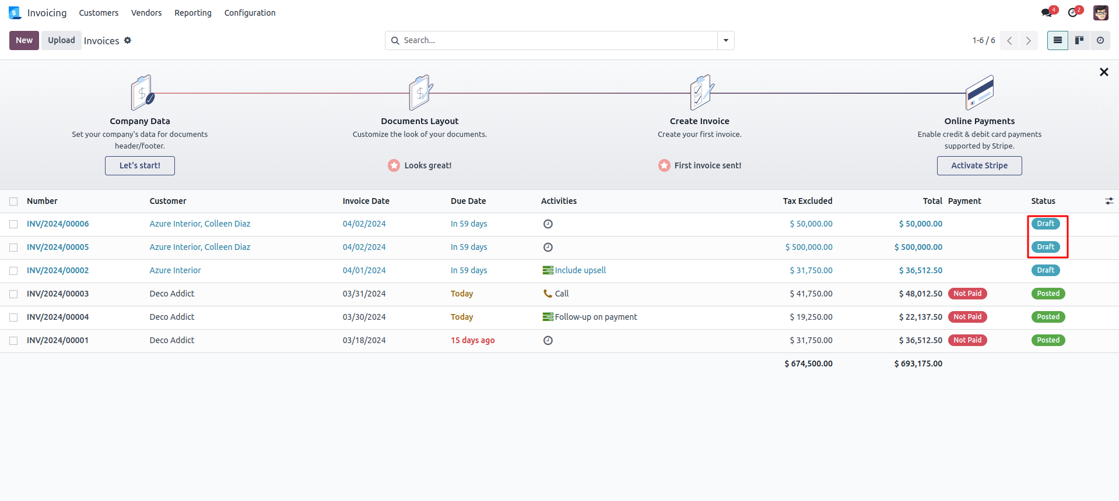Open the Reporting menu
The image size is (1119, 501).
[x=193, y=13]
